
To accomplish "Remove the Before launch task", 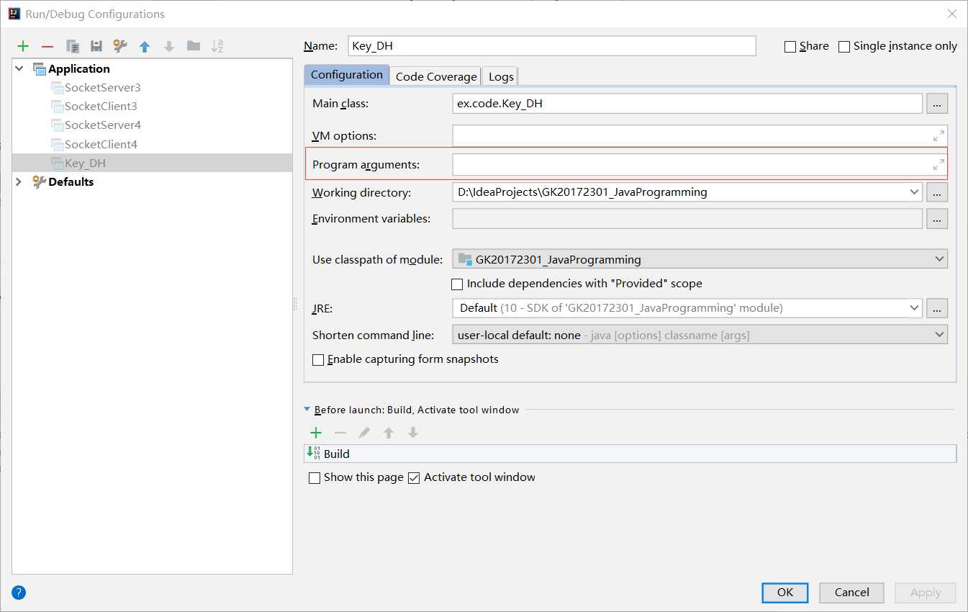I will pos(340,433).
